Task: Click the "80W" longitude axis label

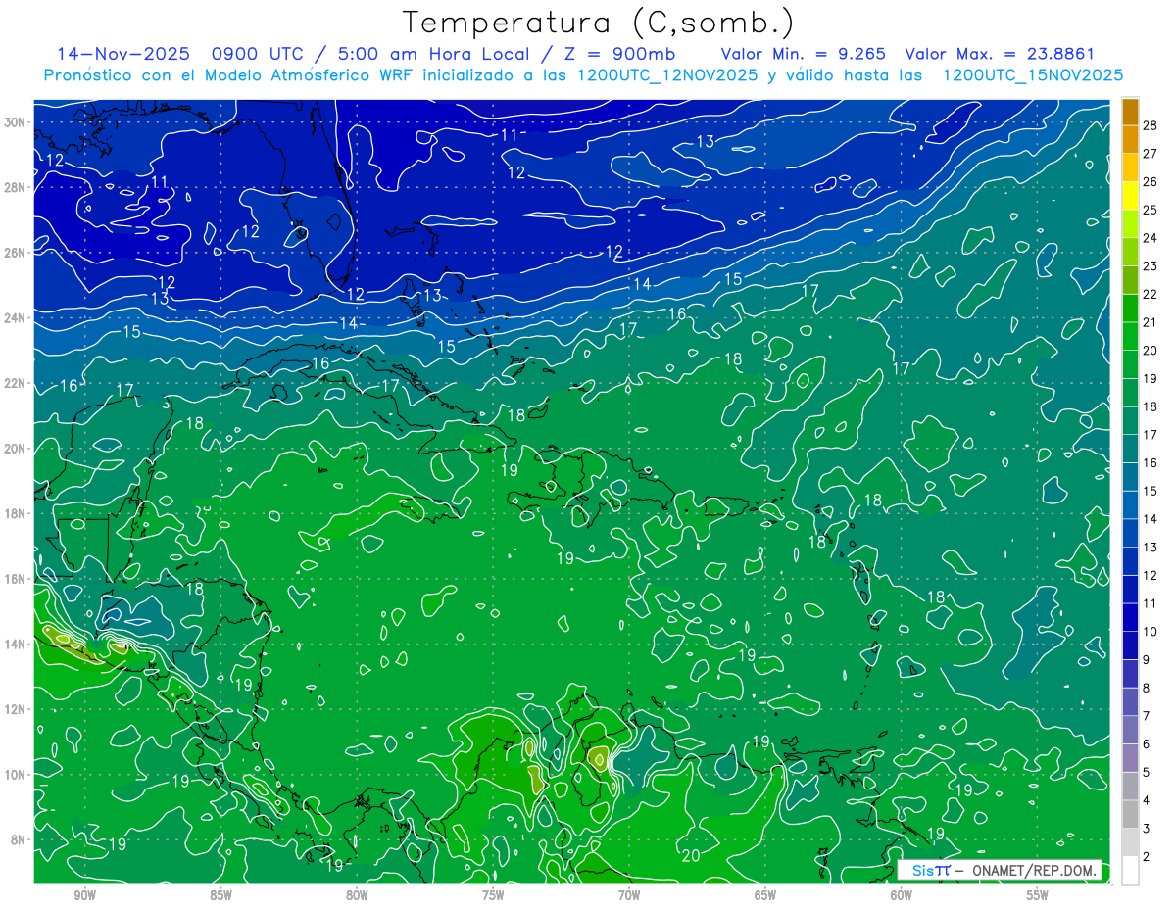Action: coord(357,895)
